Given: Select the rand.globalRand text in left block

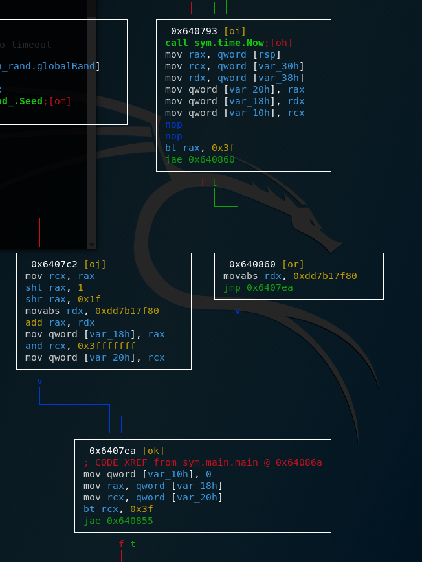Looking at the screenshot, I should [51, 66].
